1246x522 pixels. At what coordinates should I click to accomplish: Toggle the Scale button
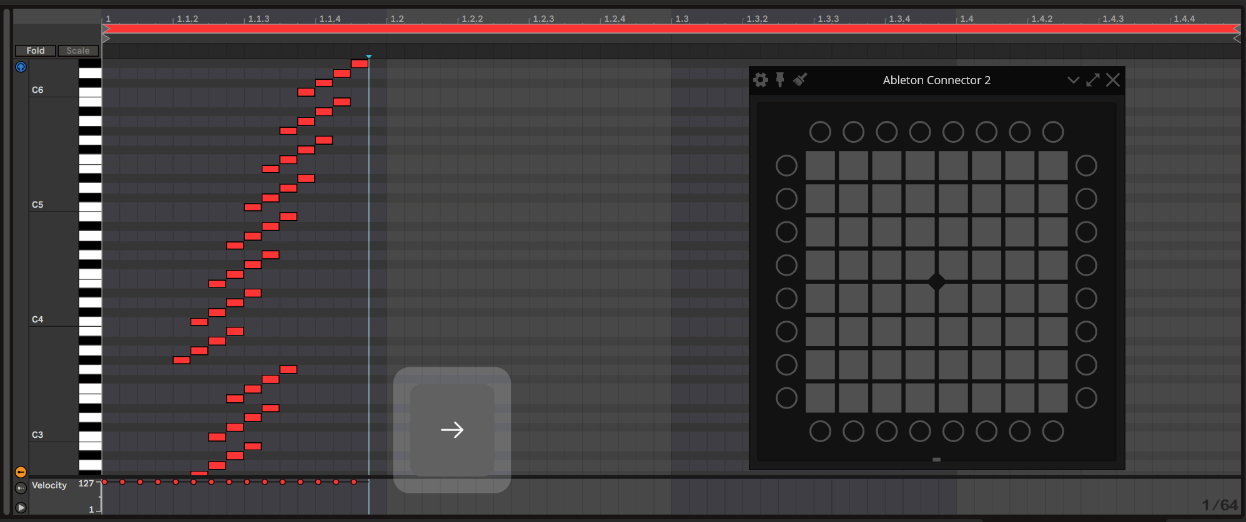[78, 51]
